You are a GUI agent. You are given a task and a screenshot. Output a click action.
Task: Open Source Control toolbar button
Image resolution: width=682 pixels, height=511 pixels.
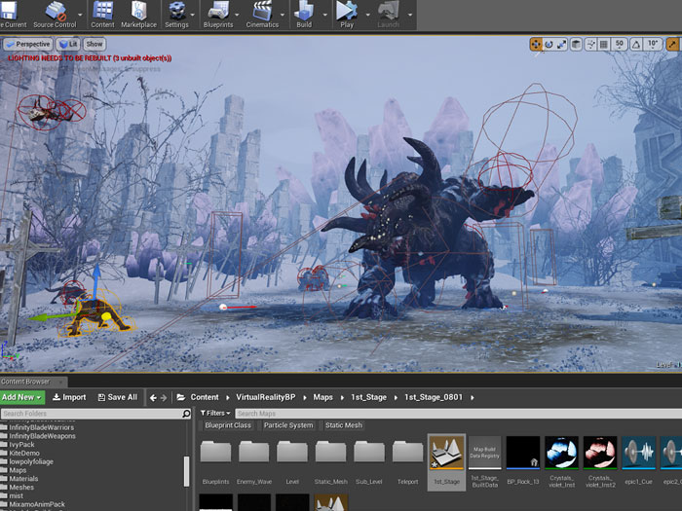55,15
